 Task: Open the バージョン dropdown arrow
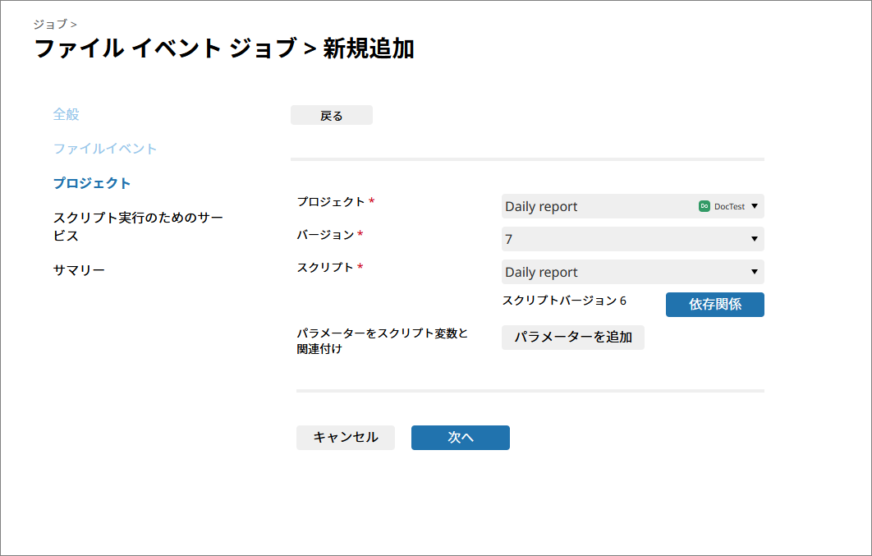[x=754, y=239]
